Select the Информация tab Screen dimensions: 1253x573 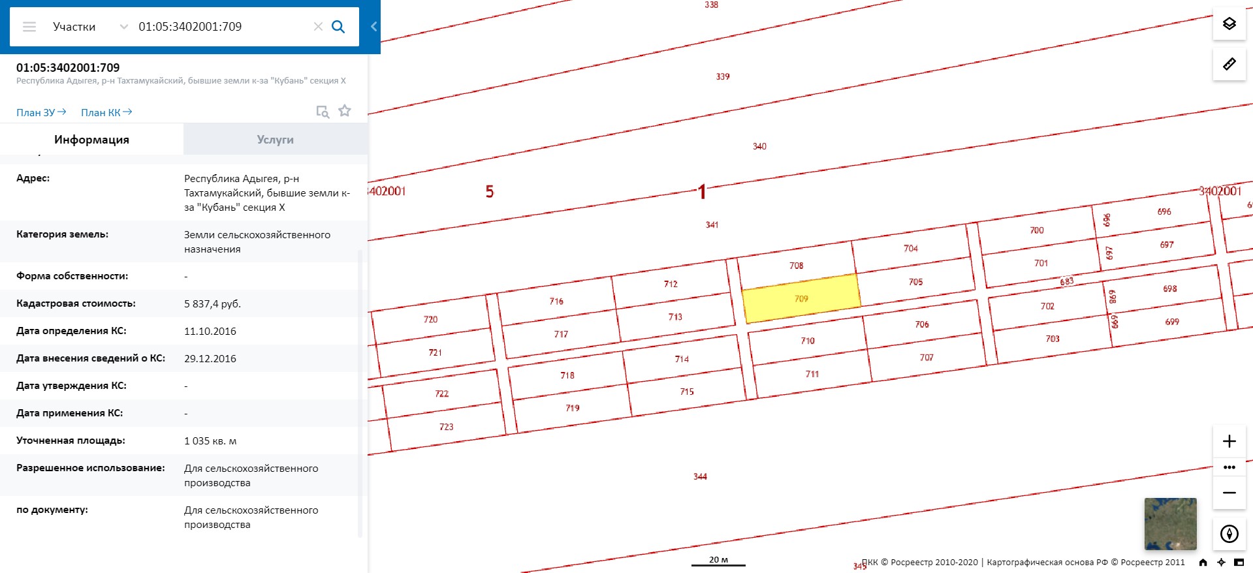click(x=91, y=140)
